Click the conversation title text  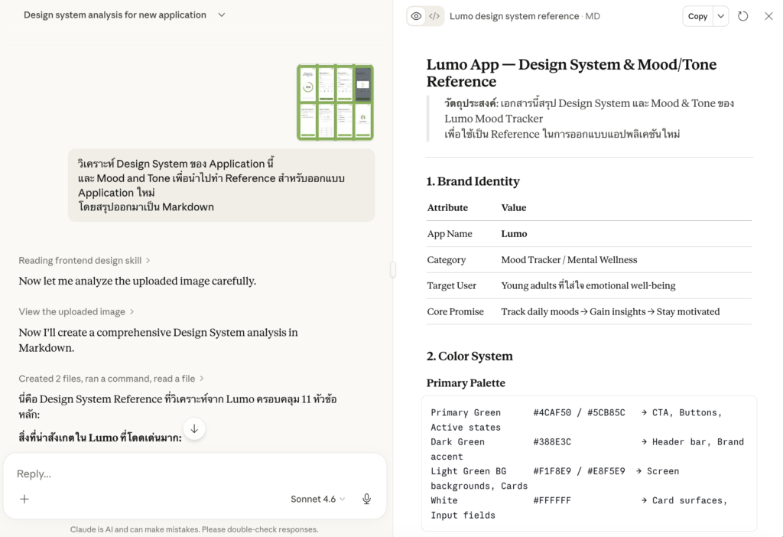[x=115, y=15]
